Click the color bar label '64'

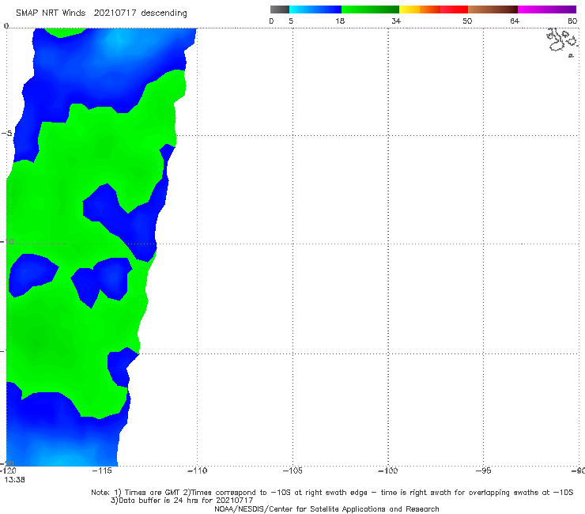(515, 21)
